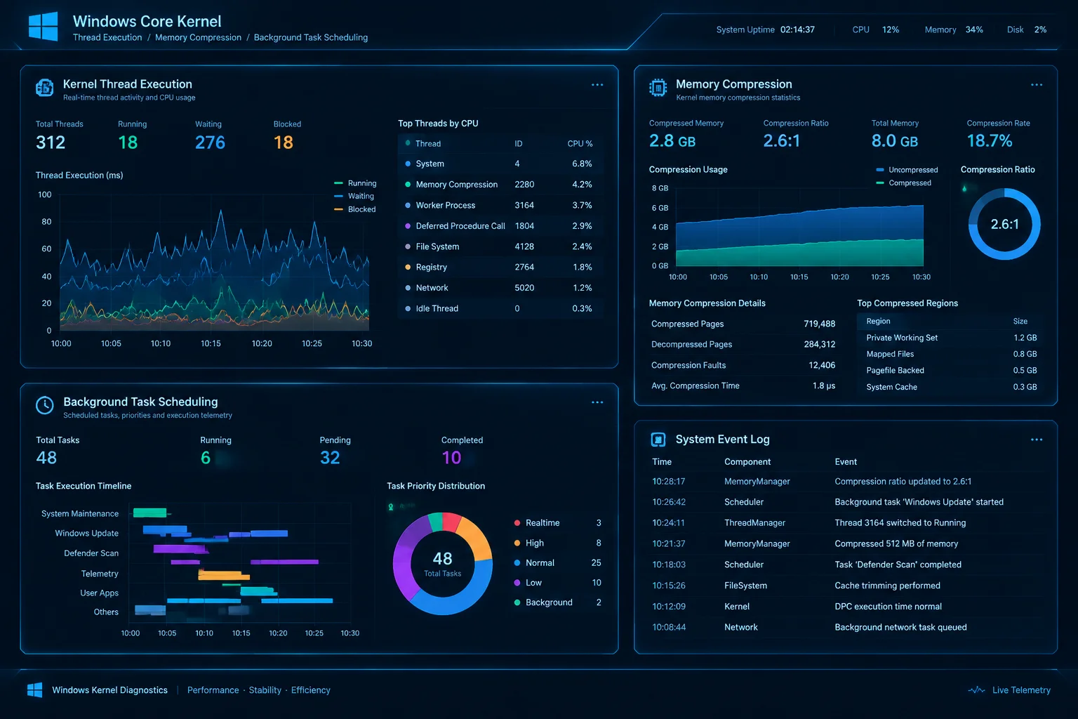Click Disk 2% indicator in header
The width and height of the screenshot is (1078, 719).
pyautogui.click(x=1027, y=29)
